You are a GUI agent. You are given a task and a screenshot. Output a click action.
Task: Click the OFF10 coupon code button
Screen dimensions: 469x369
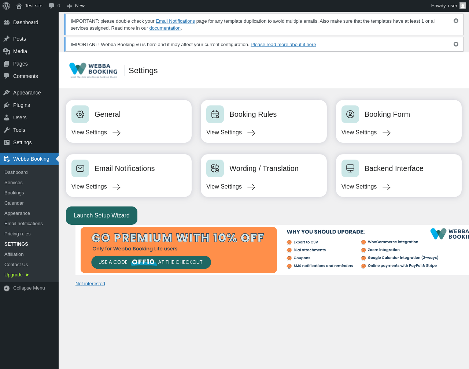click(151, 262)
